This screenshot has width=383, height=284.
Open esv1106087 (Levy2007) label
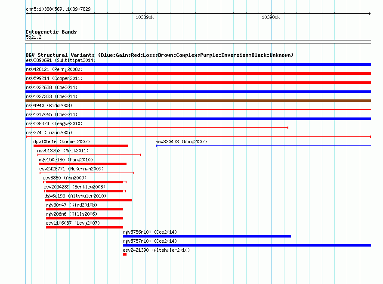point(73,223)
